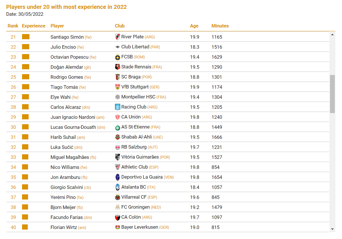The height and width of the screenshot is (239, 342).
Task: Click the Racing Club striped crest
Action: pos(117,107)
